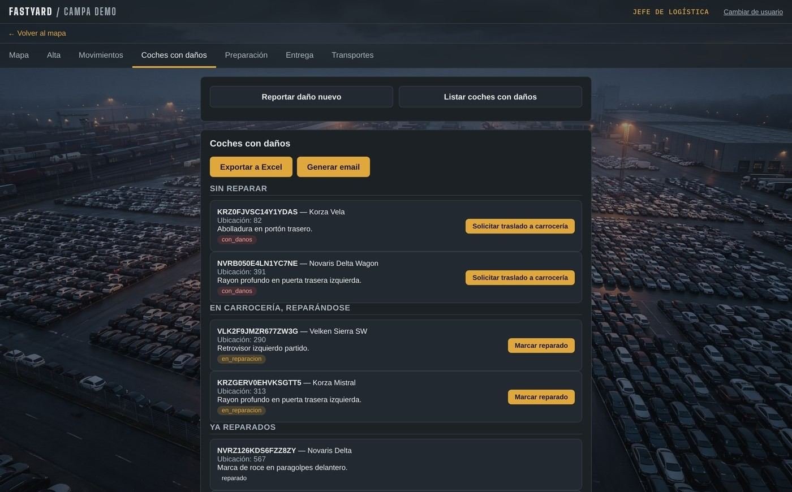This screenshot has height=492, width=792.
Task: Click the Generar email button
Action: tap(333, 167)
